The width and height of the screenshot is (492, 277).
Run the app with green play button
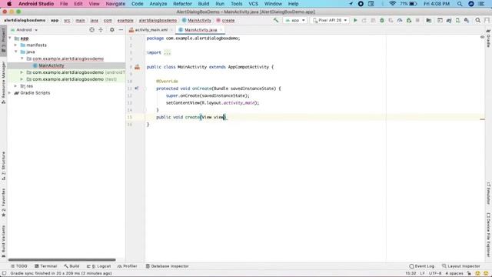click(355, 20)
